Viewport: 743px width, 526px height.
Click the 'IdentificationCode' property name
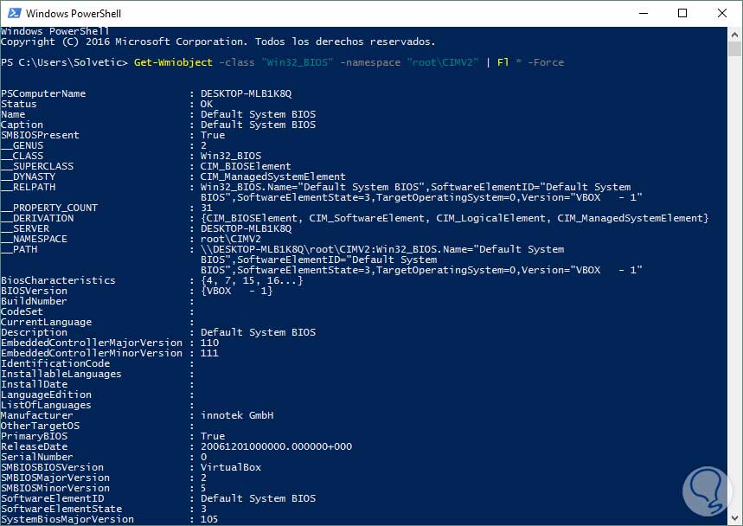pyautogui.click(x=55, y=363)
